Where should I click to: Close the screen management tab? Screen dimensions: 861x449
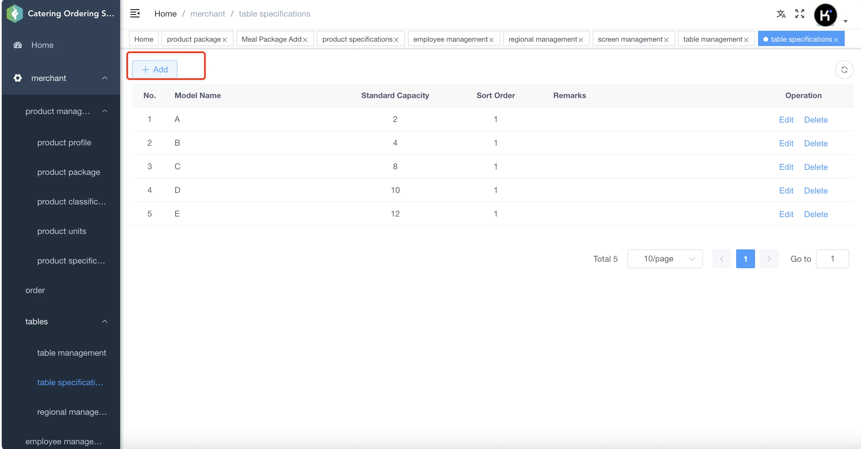(666, 40)
